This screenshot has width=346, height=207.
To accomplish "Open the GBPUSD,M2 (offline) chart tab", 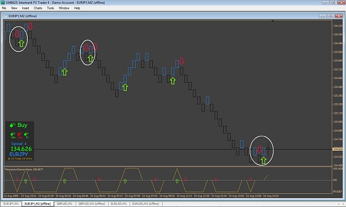I will click(91, 204).
